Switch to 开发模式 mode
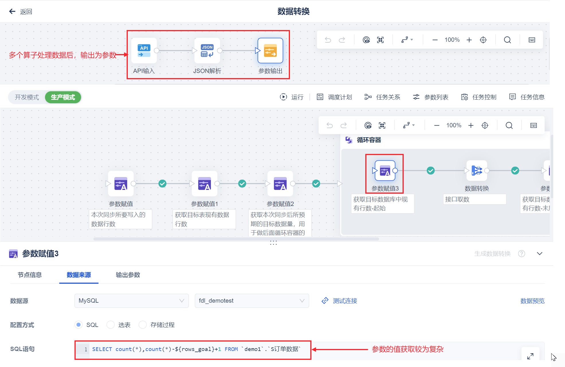The image size is (565, 367). 27,97
